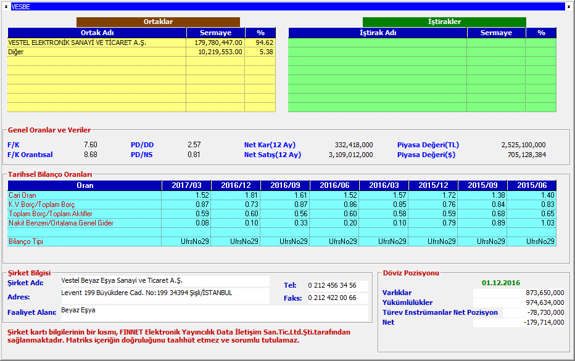Click the capital value 179,780,447.00

(218, 43)
